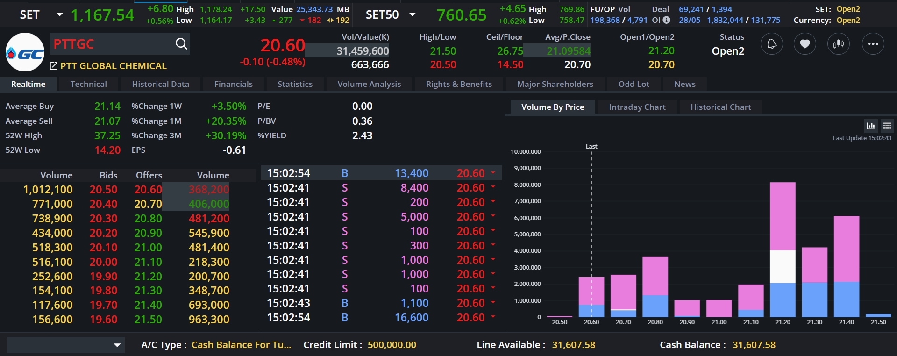Select the Realtime tab
897x356 pixels.
coord(28,84)
